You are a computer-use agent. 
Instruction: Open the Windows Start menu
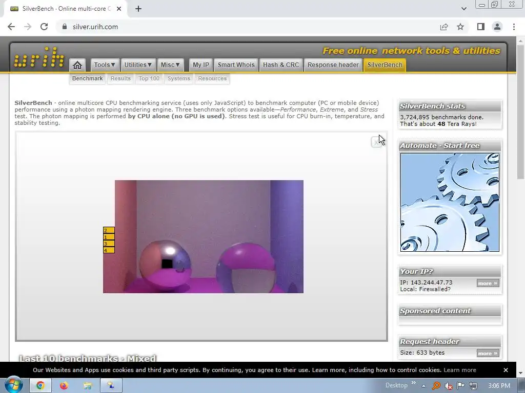click(13, 385)
